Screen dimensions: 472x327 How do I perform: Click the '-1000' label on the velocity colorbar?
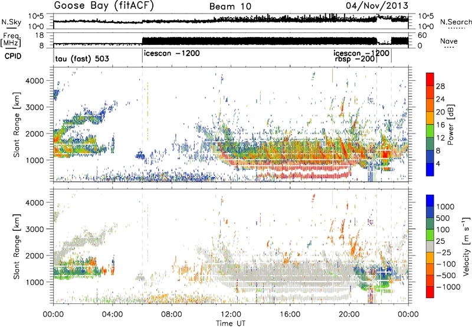[448, 287]
